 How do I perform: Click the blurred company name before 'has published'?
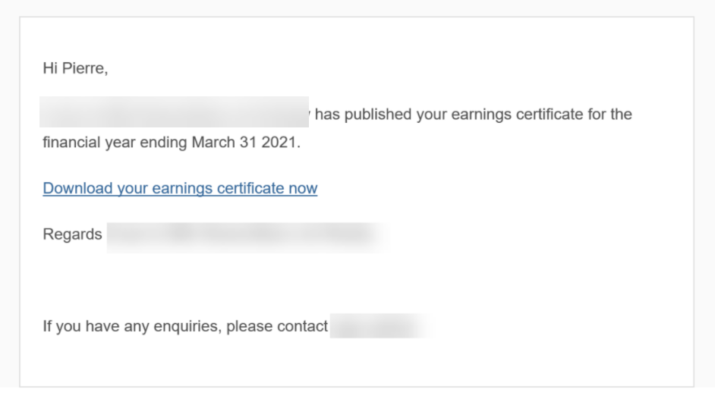(x=174, y=111)
